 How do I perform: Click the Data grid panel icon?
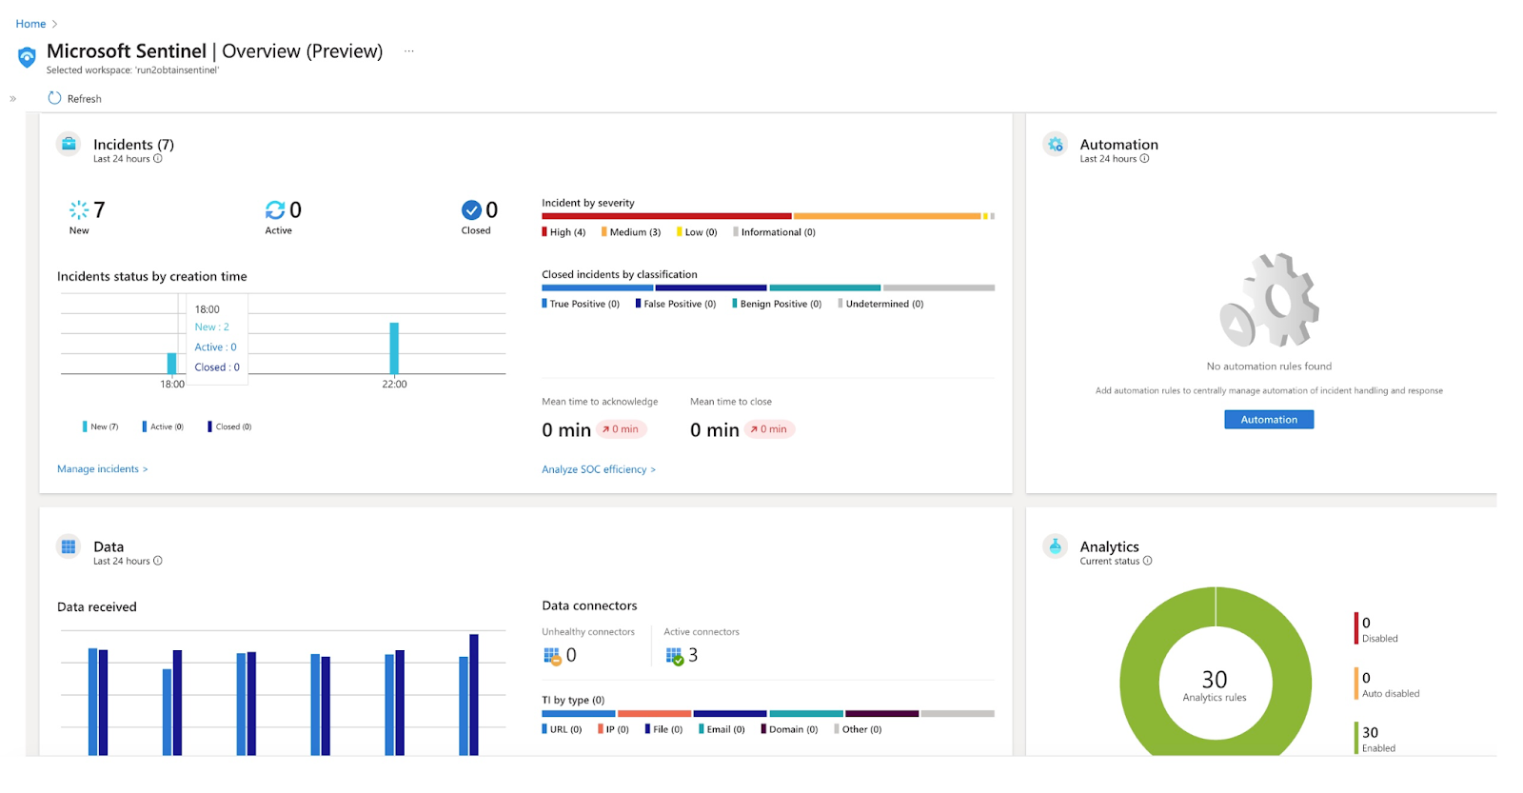(x=69, y=547)
